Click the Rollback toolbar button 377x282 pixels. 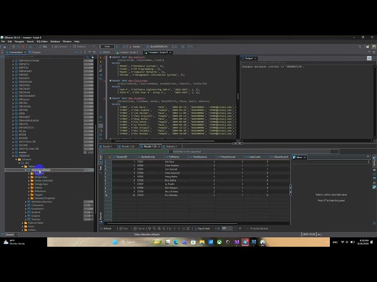point(80,46)
